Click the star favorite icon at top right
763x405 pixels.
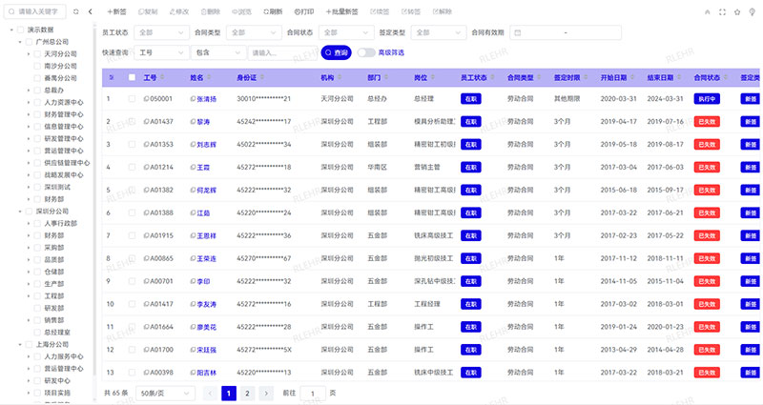click(737, 12)
